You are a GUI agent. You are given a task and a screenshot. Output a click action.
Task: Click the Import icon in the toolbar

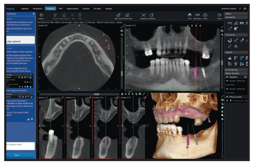point(41,15)
